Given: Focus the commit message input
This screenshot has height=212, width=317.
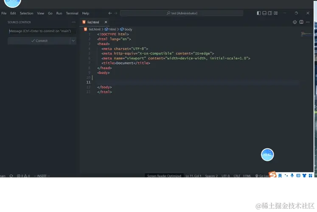Looking at the screenshot, I should click(42, 31).
